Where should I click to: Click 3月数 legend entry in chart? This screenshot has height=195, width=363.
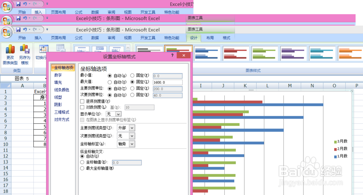pos(341,141)
